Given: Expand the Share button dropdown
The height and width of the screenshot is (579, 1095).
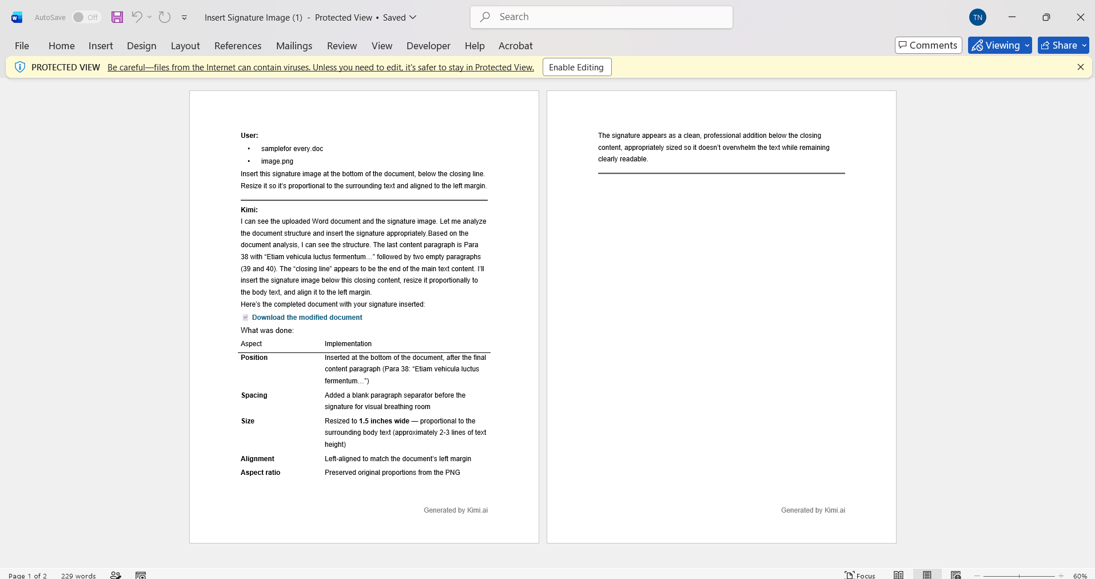Looking at the screenshot, I should [x=1084, y=45].
